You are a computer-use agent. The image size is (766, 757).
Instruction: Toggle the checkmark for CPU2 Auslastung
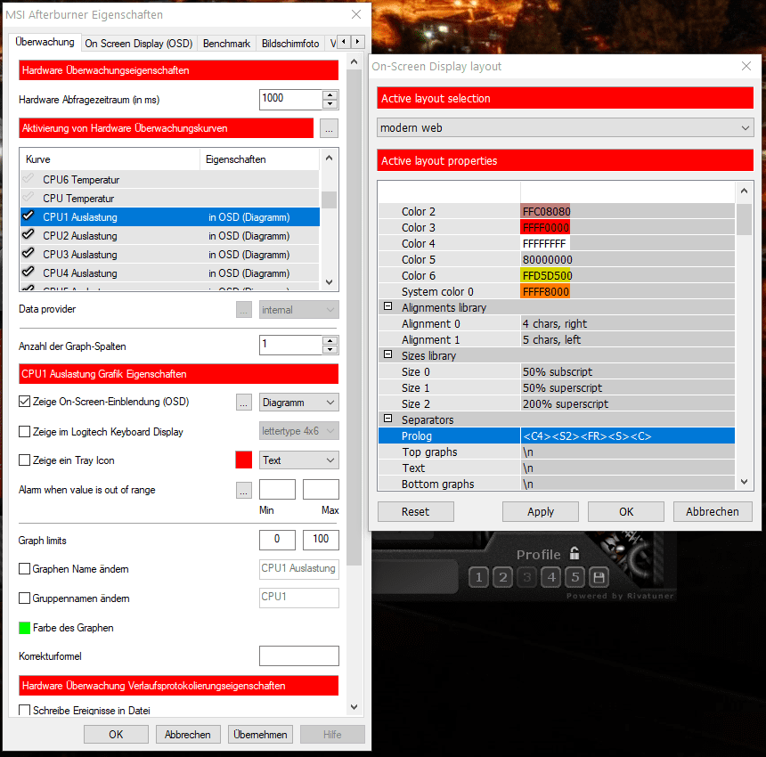click(29, 234)
